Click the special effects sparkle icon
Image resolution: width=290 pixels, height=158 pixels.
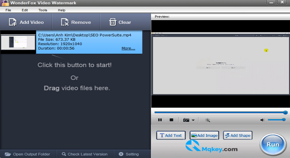(x=207, y=120)
